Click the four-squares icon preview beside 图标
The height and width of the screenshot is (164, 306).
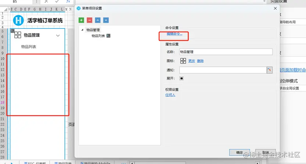(183, 61)
